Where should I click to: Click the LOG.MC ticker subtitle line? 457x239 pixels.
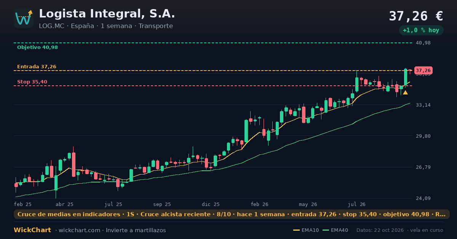pyautogui.click(x=106, y=26)
